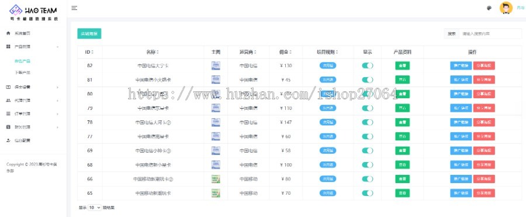Open main image thumbnail for ID 81
Image resolution: width=526 pixels, height=217 pixels.
click(x=216, y=80)
